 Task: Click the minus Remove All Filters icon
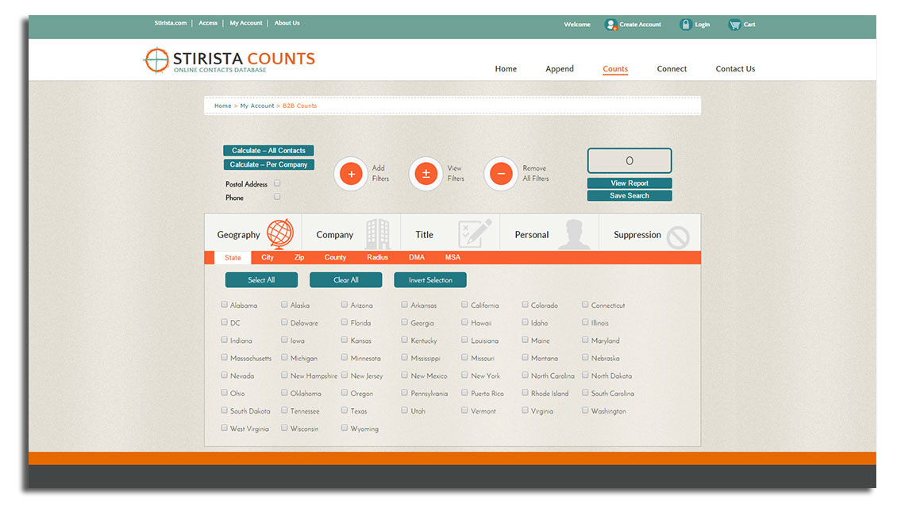501,174
